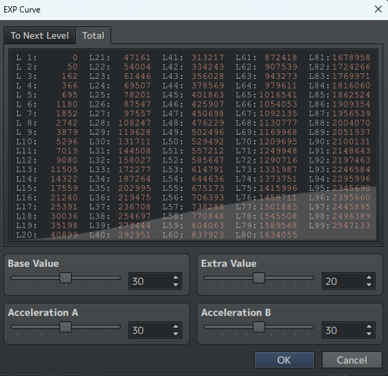The image size is (388, 376).
Task: Click the L90 value 2100131
Action: click(351, 142)
